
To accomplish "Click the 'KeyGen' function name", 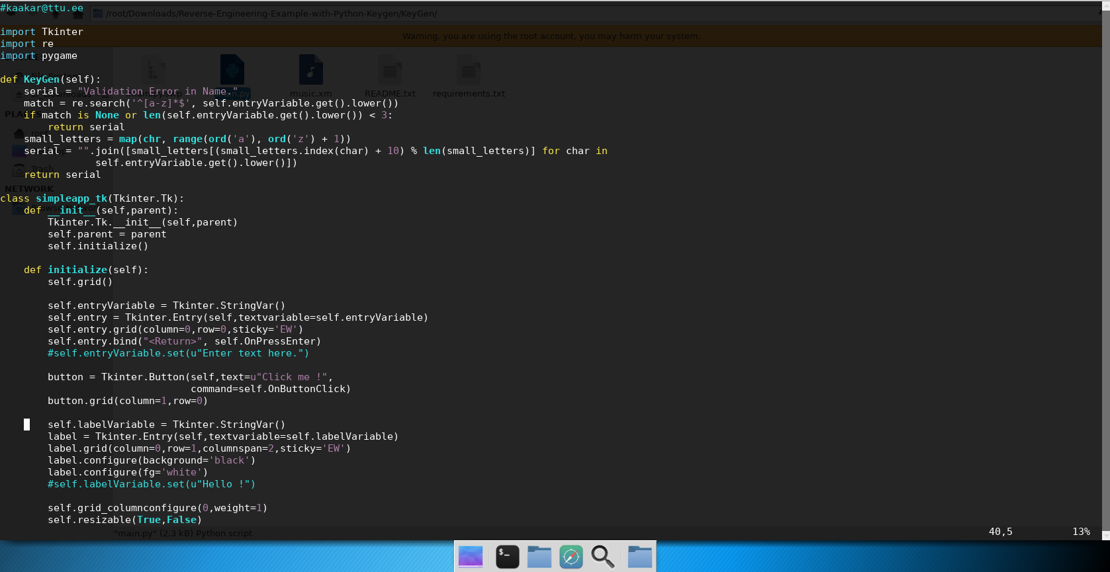I will (42, 79).
